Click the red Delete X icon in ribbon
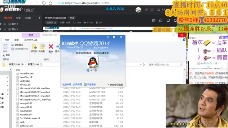The width and height of the screenshot is (228, 128). tap(51, 47)
